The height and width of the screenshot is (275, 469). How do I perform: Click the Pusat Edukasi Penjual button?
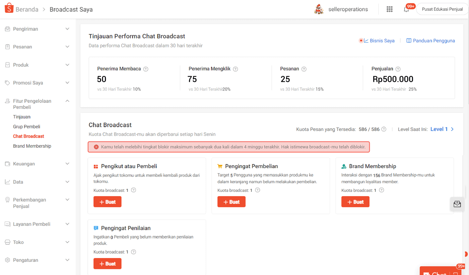pos(442,9)
